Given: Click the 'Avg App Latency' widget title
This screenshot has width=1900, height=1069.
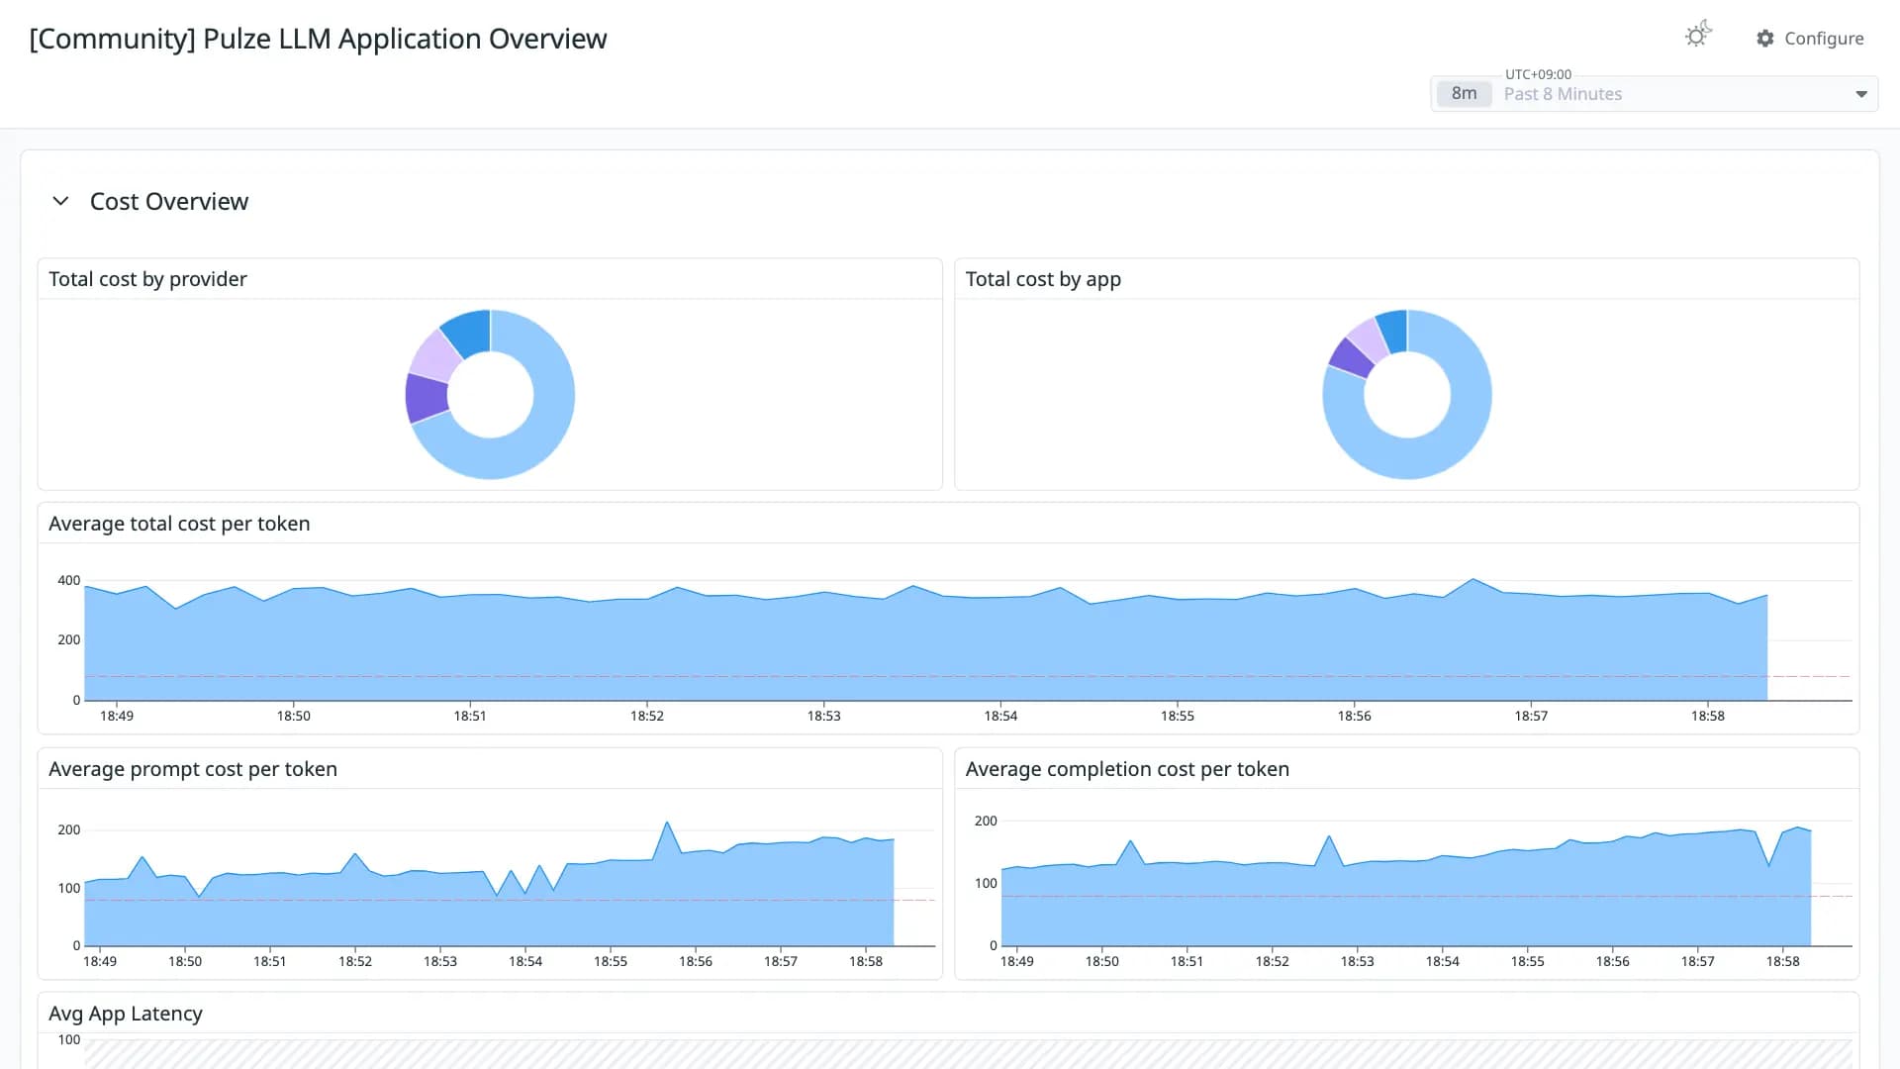Looking at the screenshot, I should [126, 1014].
